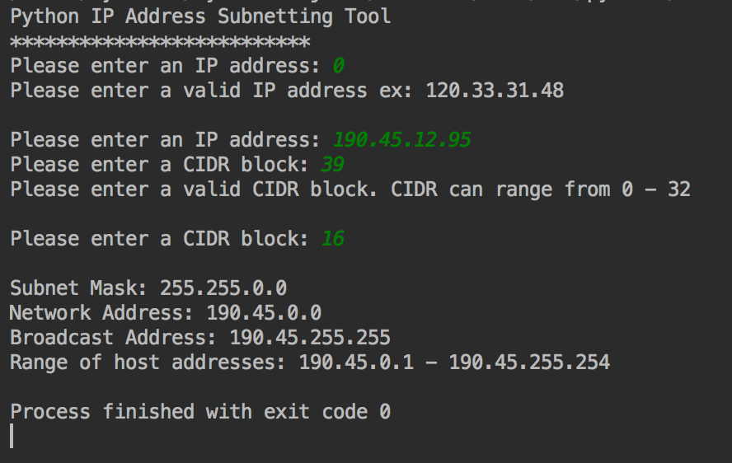Click the row of asterisks separator
This screenshot has height=463, width=732.
pyautogui.click(x=160, y=43)
